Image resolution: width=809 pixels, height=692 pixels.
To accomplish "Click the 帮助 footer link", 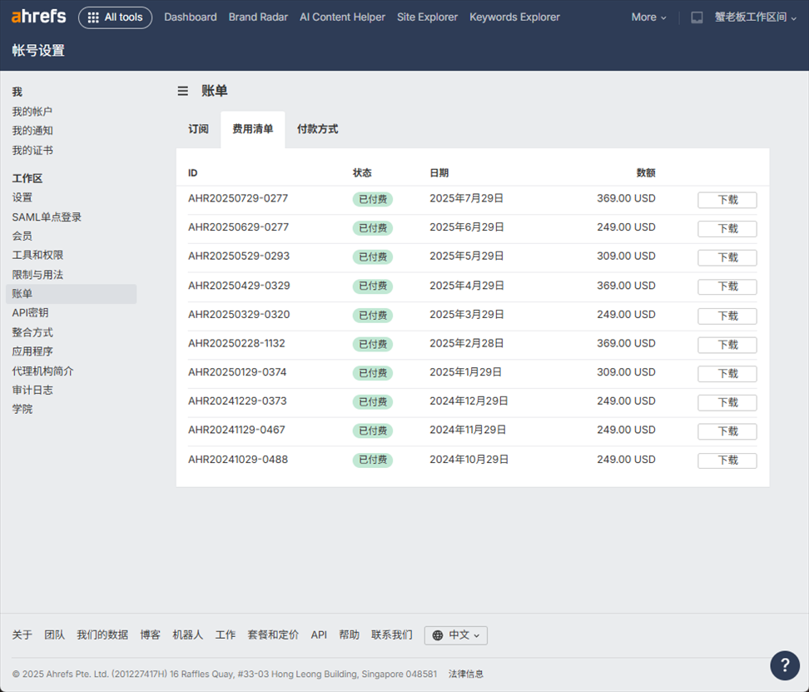I will [350, 635].
